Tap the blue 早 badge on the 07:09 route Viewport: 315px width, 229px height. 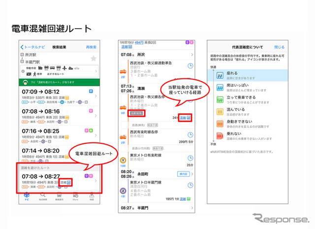point(91,91)
